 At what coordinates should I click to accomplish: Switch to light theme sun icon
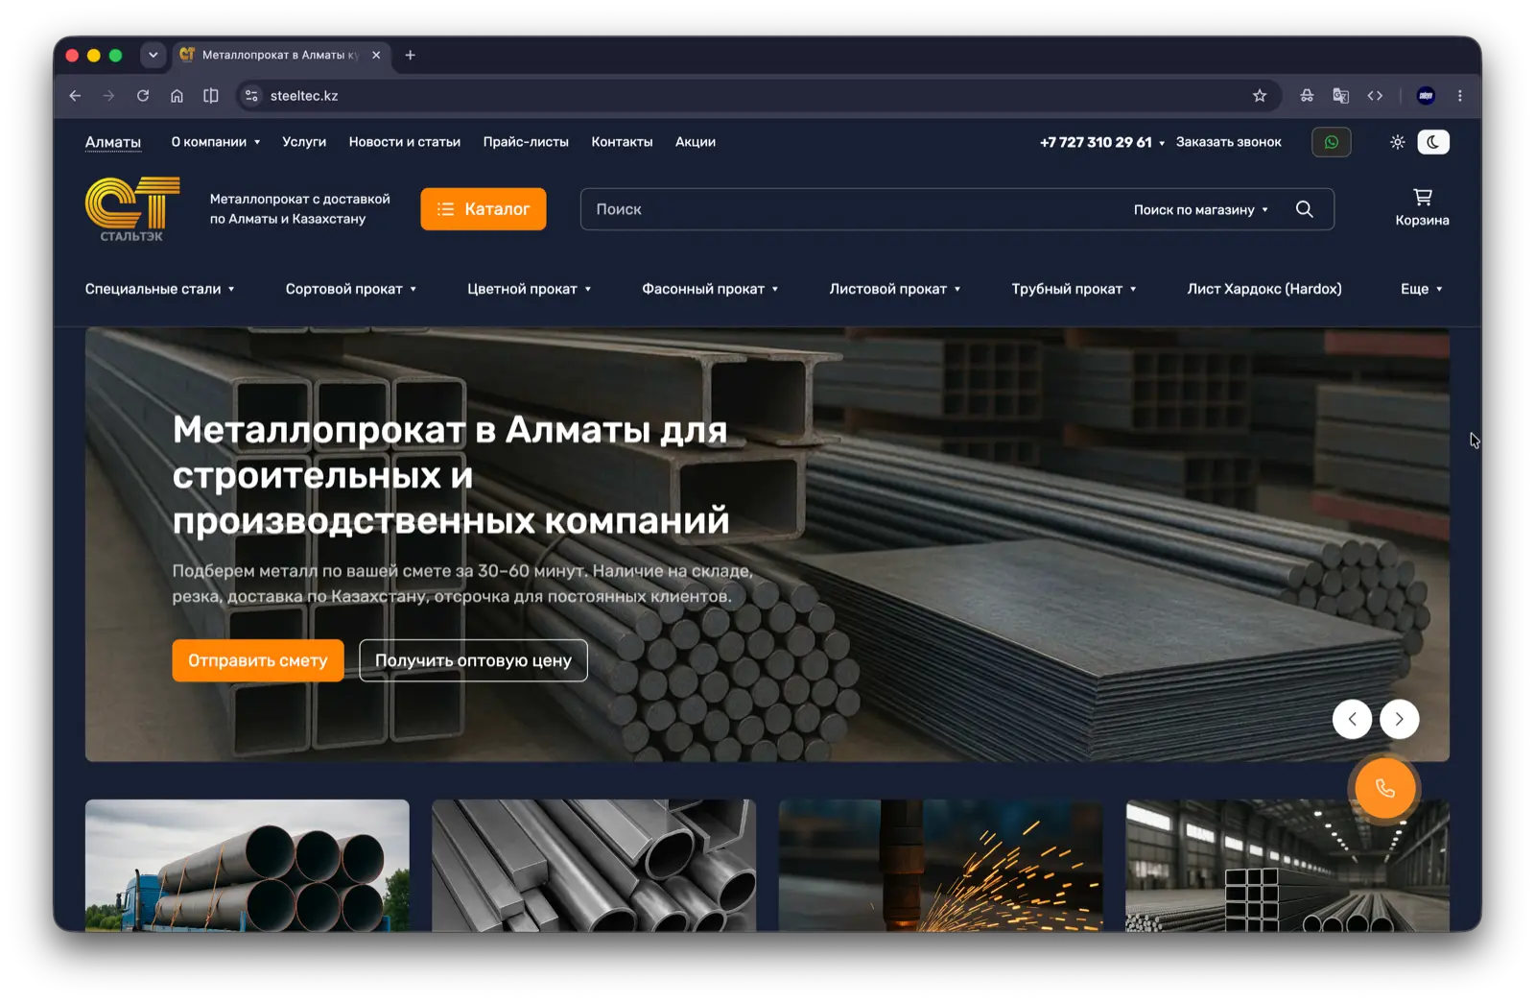(1397, 142)
